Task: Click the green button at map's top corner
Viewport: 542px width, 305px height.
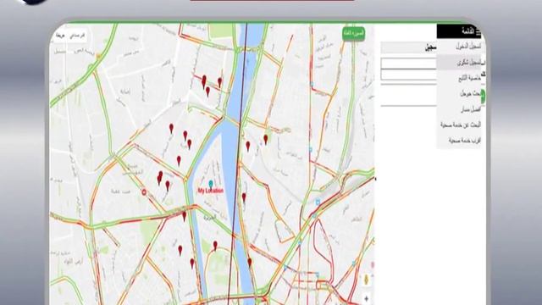Action: pyautogui.click(x=353, y=34)
